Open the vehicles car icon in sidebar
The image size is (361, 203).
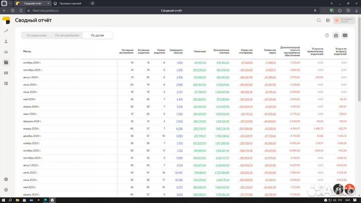6,52
